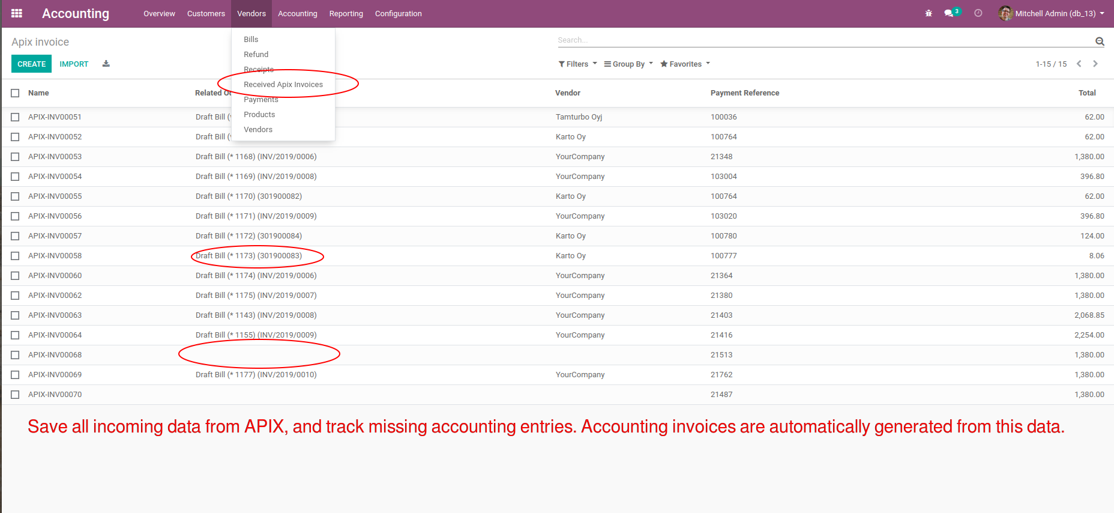The height and width of the screenshot is (513, 1114).
Task: Select the checkbox for APIX-INV00068
Action: (16, 355)
